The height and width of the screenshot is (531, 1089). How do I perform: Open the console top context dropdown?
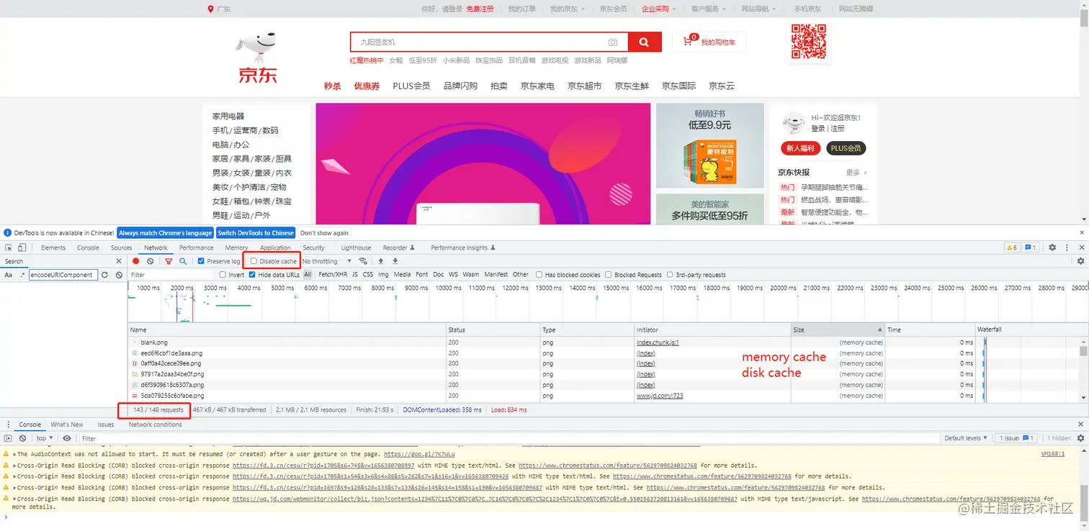click(x=45, y=438)
